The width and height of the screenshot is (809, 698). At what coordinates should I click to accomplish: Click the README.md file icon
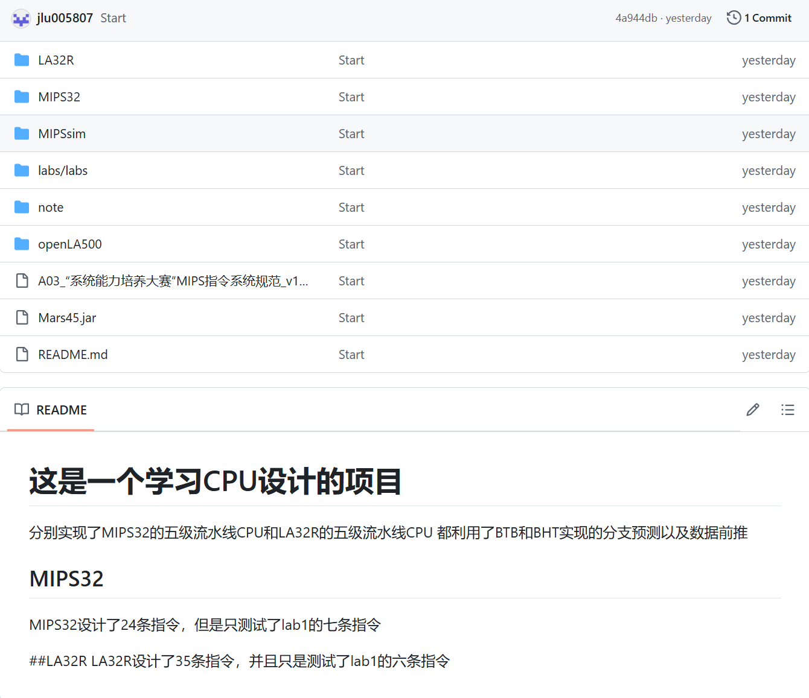click(x=22, y=354)
